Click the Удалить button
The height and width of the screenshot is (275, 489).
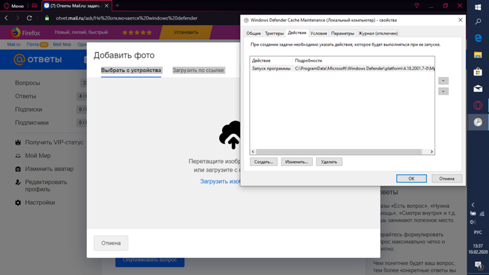[x=329, y=162]
